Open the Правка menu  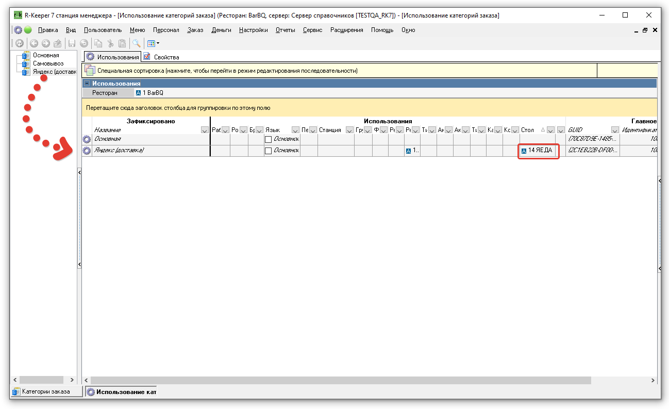(x=48, y=30)
